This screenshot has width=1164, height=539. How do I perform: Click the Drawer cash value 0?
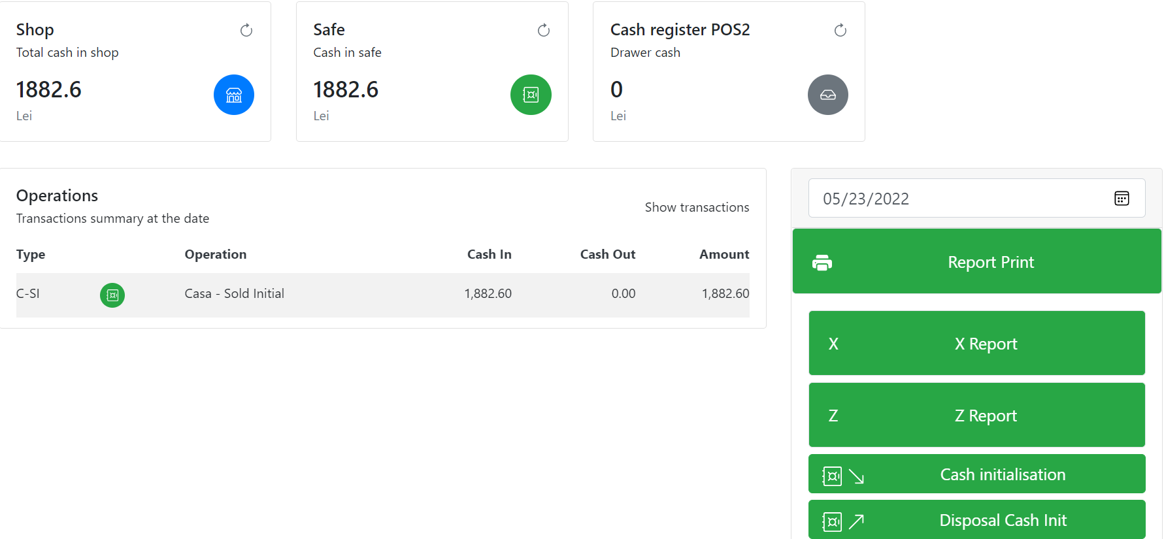616,90
